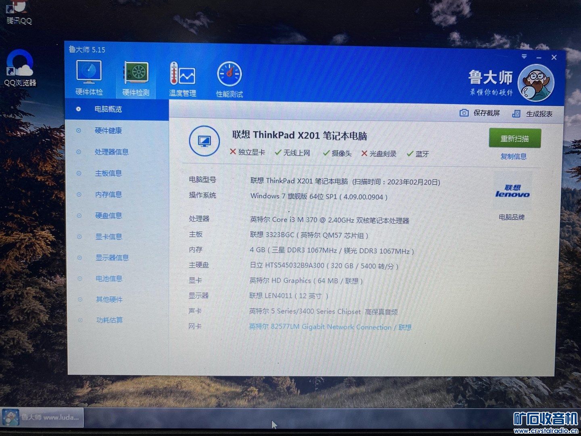The image size is (581, 436).
Task: Click the 独立显卡 status indicator
Action: [x=247, y=152]
